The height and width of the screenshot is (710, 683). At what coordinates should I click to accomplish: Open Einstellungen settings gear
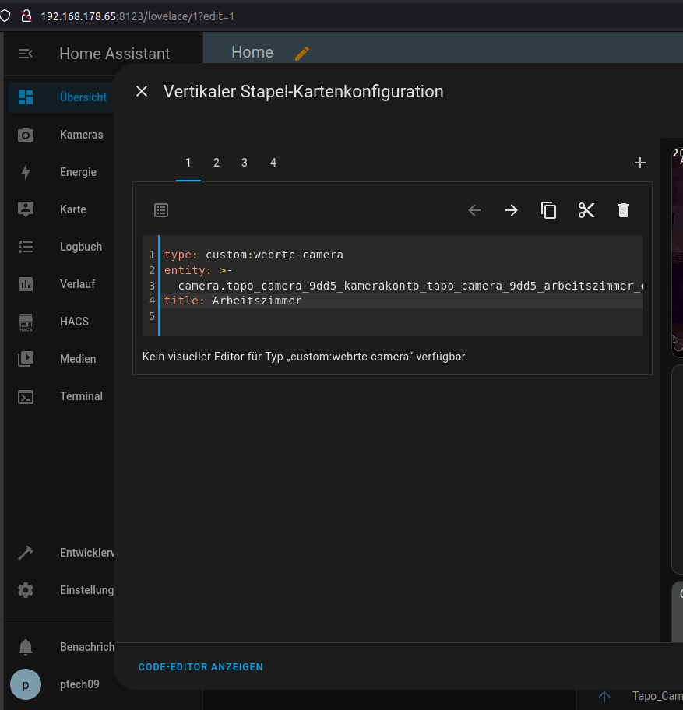tap(26, 590)
